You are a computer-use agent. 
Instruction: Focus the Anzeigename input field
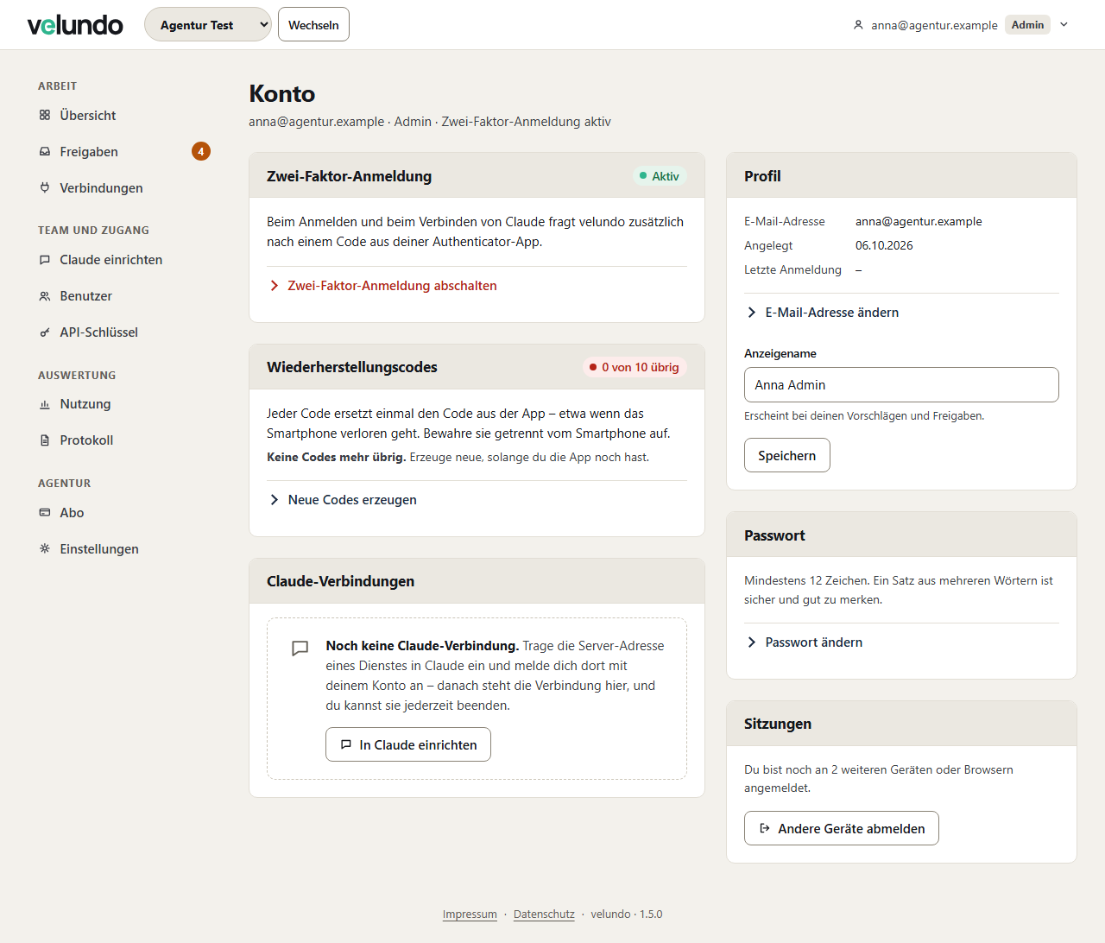pyautogui.click(x=901, y=384)
